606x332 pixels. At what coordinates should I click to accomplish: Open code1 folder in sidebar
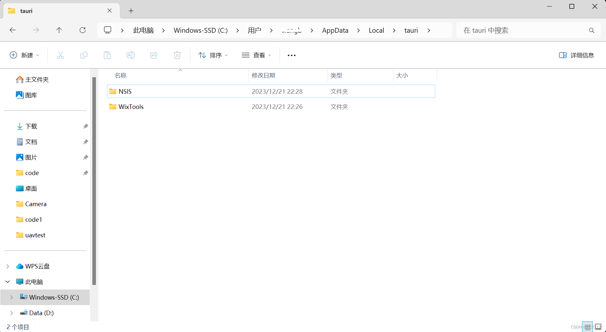[x=29, y=219]
